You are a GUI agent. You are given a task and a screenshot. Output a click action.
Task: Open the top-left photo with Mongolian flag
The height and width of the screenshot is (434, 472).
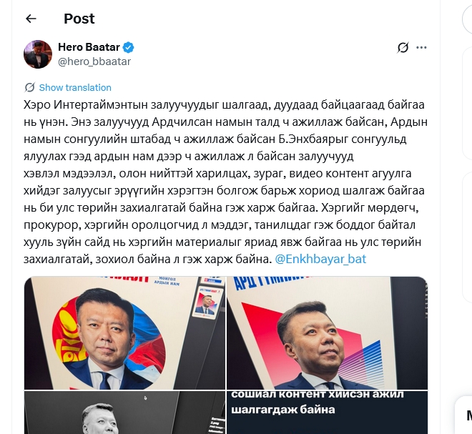pyautogui.click(x=124, y=333)
